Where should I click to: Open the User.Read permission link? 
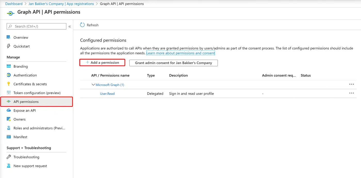(x=107, y=94)
